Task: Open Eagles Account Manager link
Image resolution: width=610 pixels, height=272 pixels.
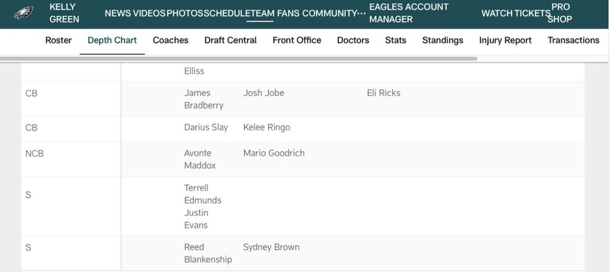Action: tap(409, 13)
